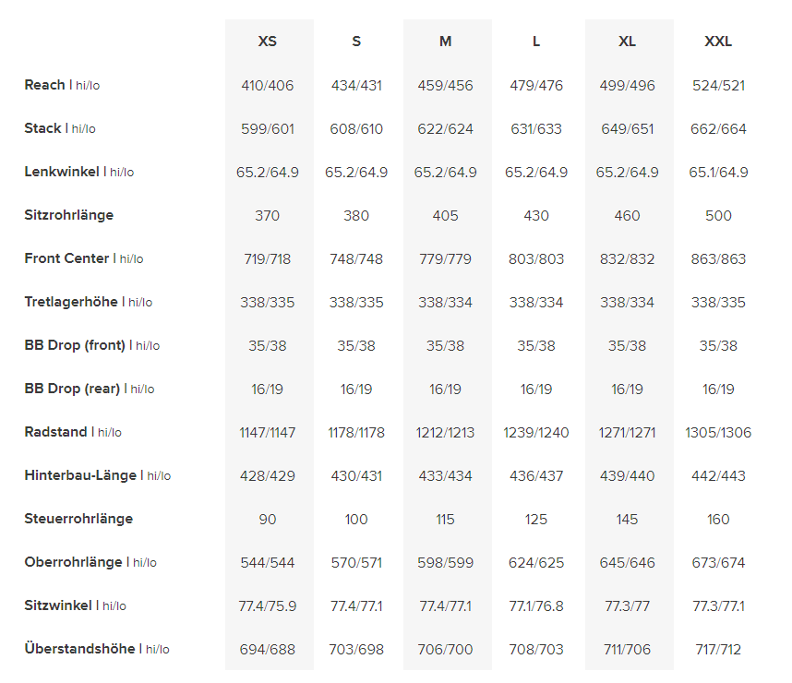
Task: Click the M size column header
Action: coord(446,42)
